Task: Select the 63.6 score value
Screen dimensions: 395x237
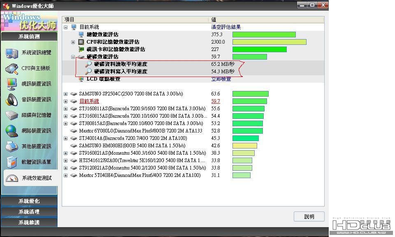Action: point(216,94)
